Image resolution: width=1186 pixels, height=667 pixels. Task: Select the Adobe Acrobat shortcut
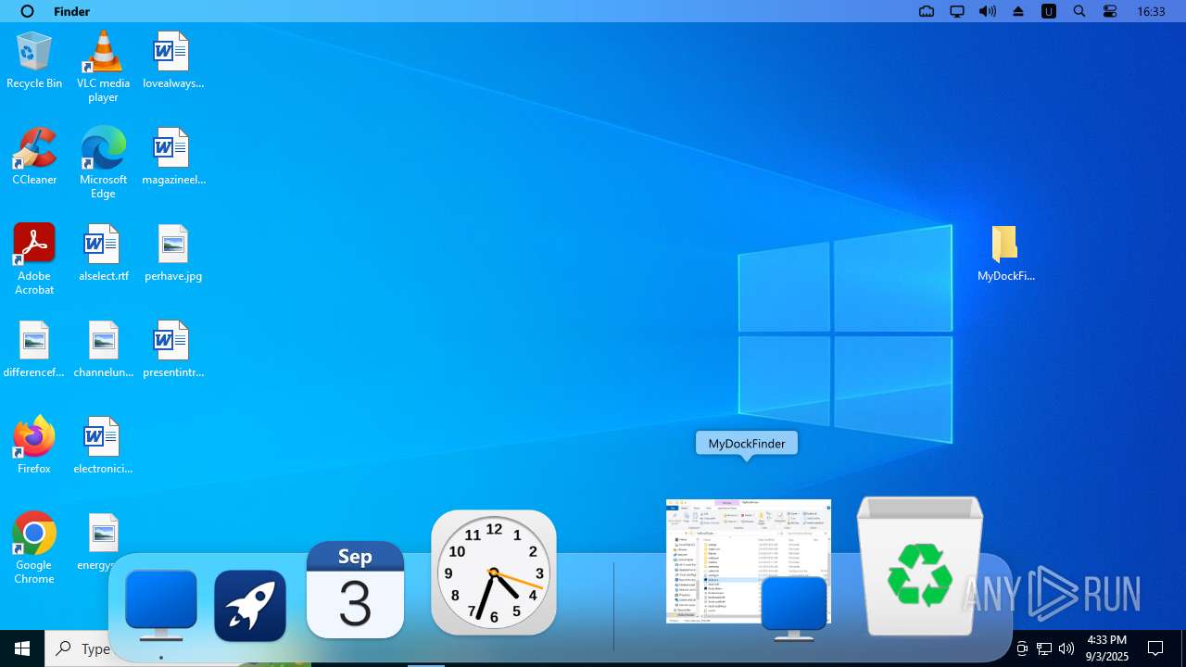[34, 259]
